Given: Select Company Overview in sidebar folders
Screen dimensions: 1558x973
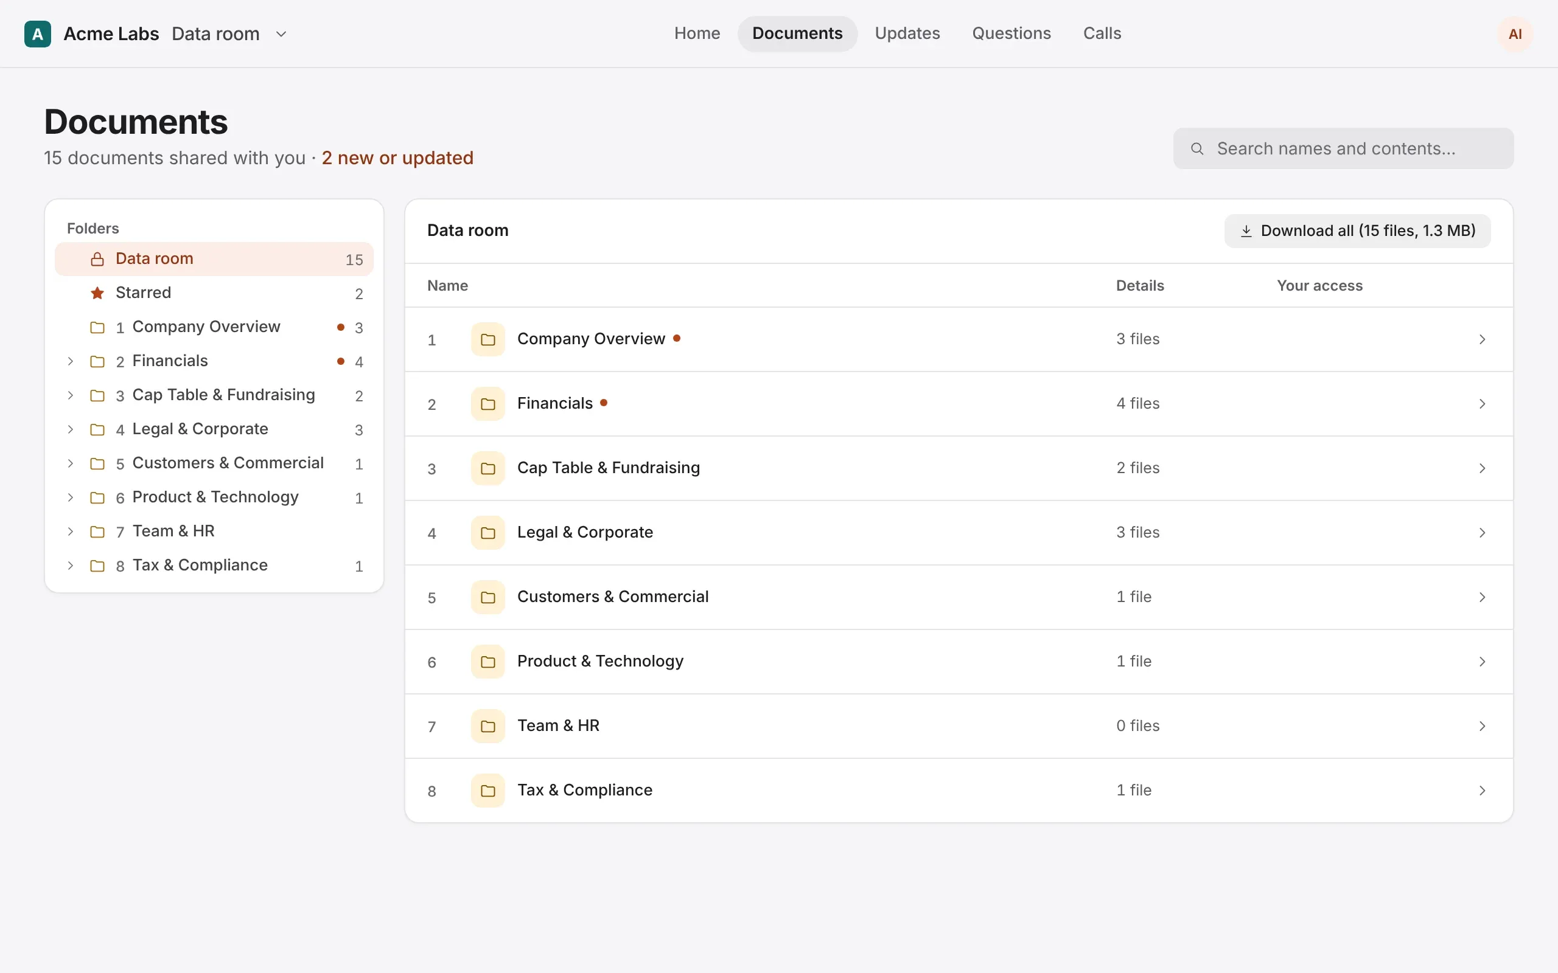Looking at the screenshot, I should (214, 327).
